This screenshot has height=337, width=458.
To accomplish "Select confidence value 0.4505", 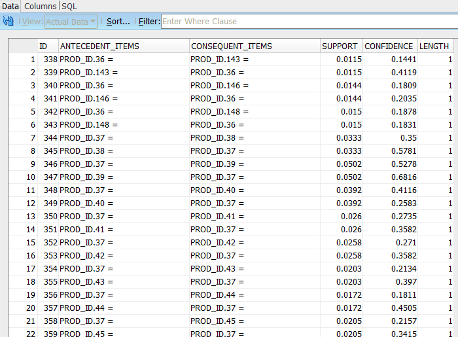I will pos(390,308).
